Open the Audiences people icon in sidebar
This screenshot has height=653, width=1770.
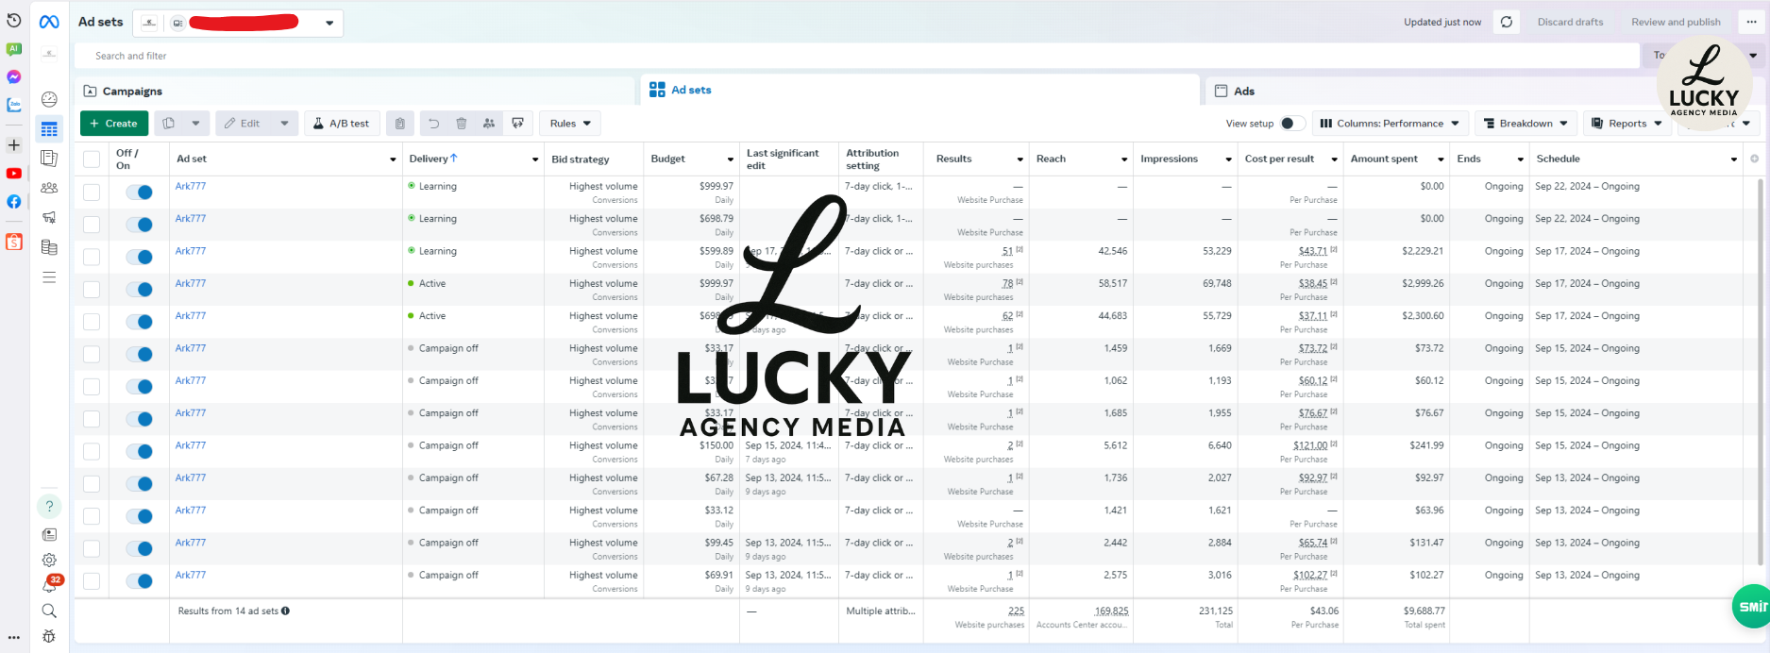pyautogui.click(x=49, y=188)
